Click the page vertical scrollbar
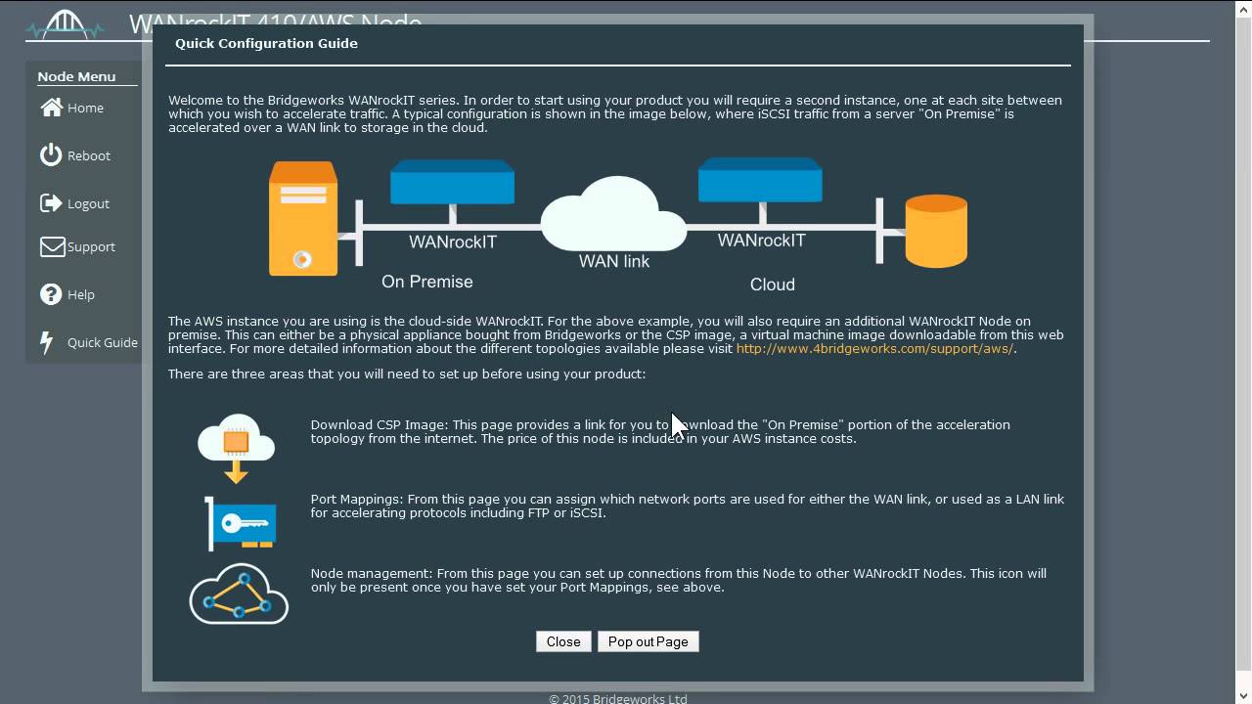This screenshot has width=1252, height=704. click(x=1242, y=352)
